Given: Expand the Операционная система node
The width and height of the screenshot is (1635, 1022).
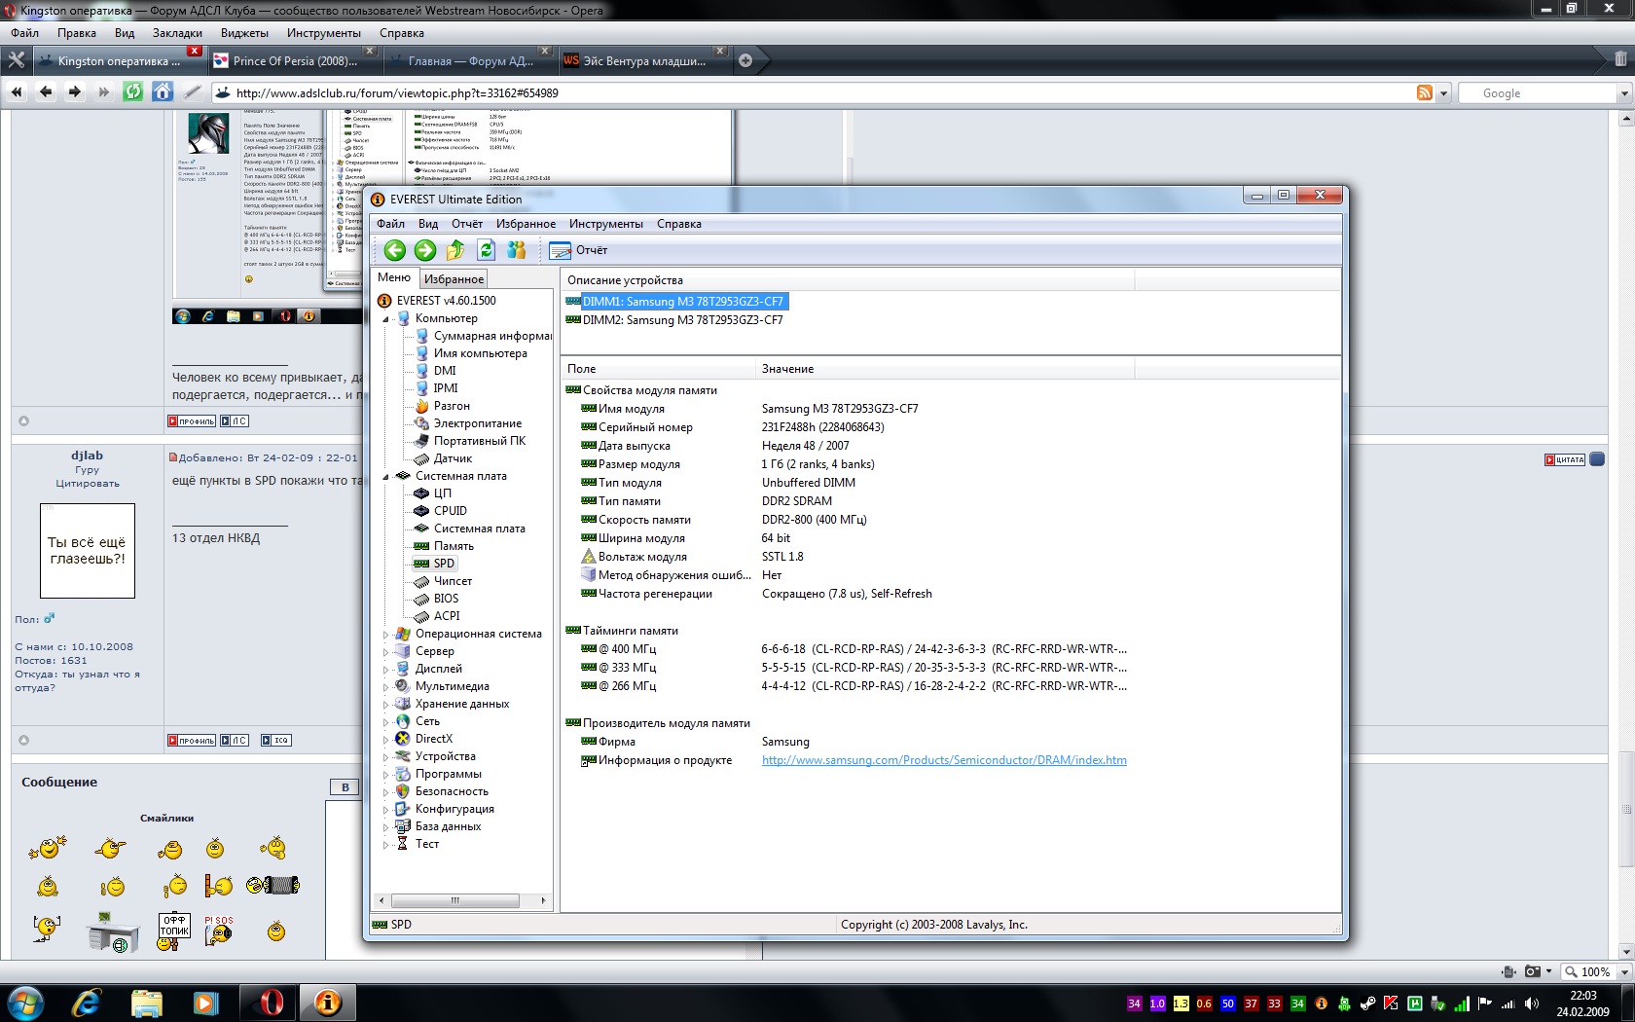Looking at the screenshot, I should [385, 635].
